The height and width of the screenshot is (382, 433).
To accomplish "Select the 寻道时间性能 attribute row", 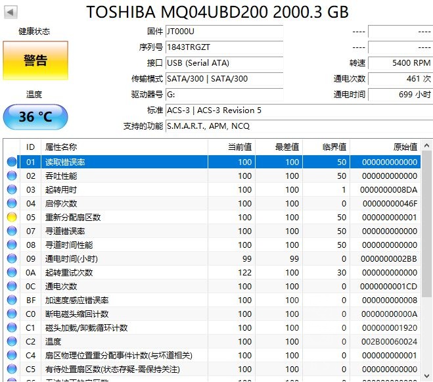I will click(x=212, y=245).
